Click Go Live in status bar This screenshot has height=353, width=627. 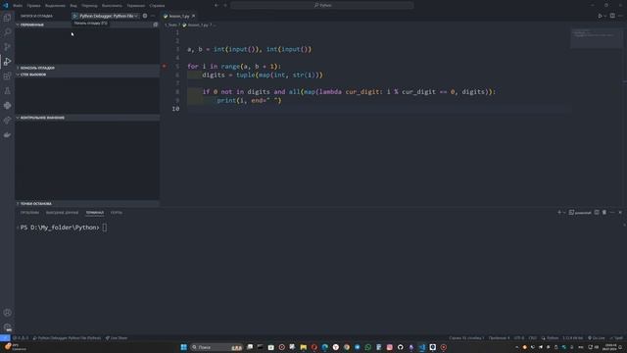tap(597, 337)
